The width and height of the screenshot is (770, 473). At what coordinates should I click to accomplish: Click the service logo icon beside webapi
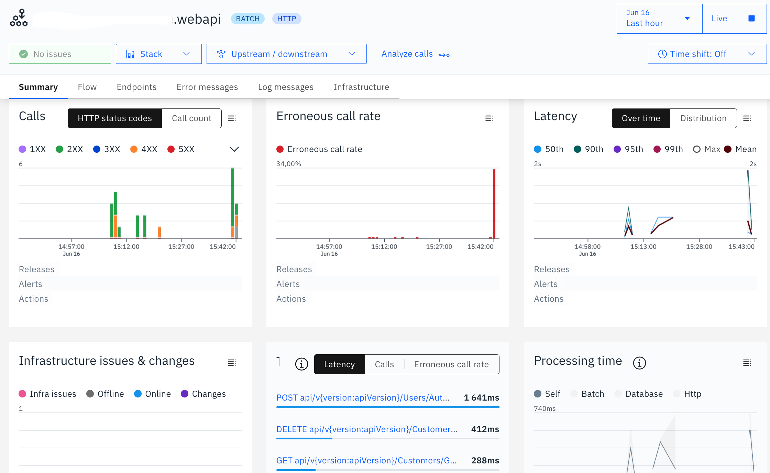coord(19,18)
